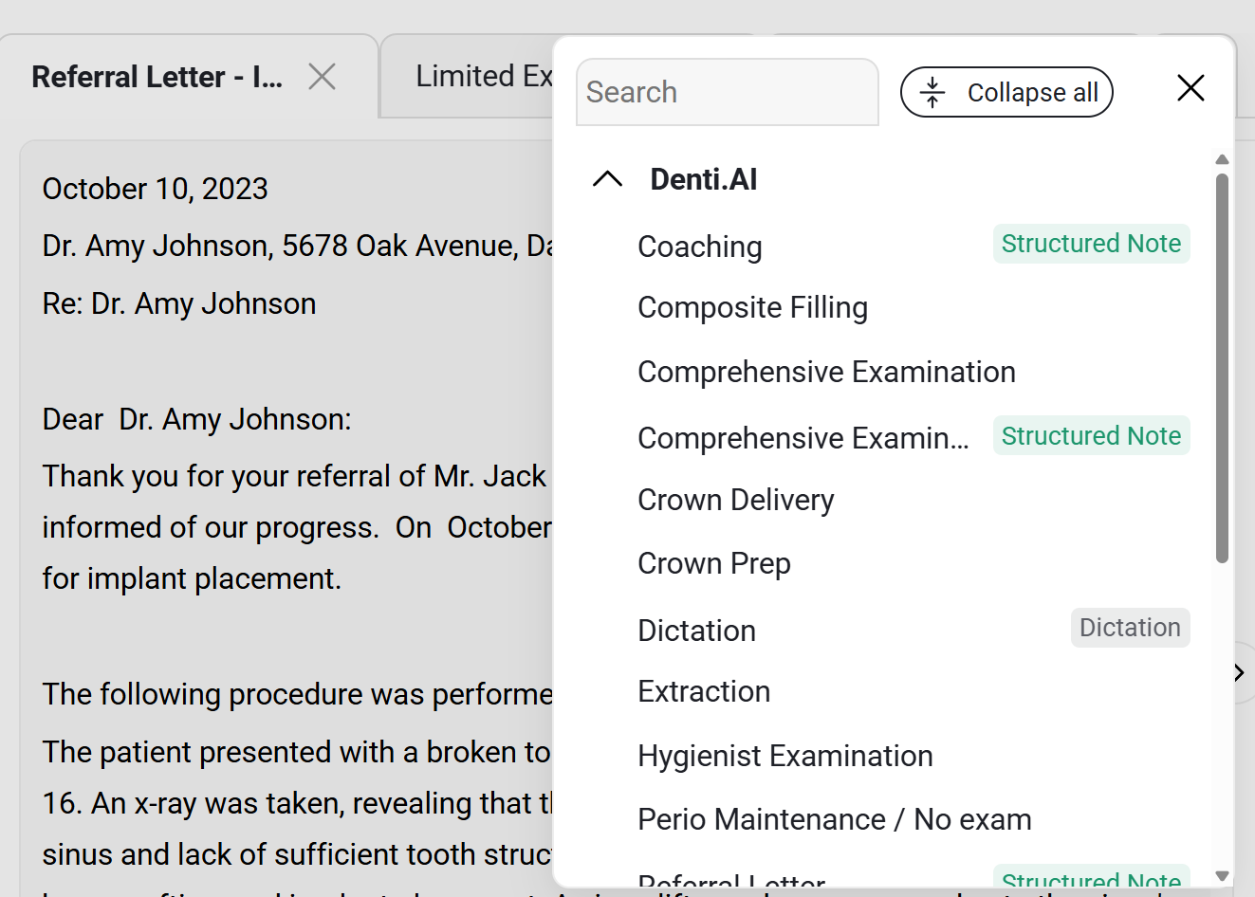Click the salutation 'Dear Dr. Amy Johnson:'
Image resolution: width=1255 pixels, height=897 pixels.
(196, 419)
